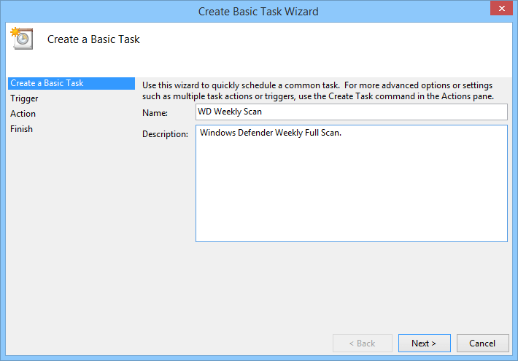The image size is (518, 361).
Task: Click the Name field containing WD Weekly Scan
Action: click(351, 112)
